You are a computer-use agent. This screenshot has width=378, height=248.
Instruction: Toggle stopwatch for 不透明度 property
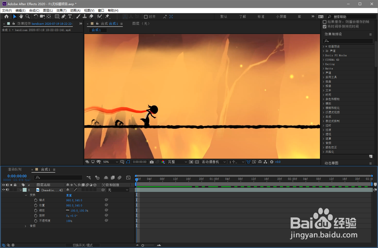point(36,221)
